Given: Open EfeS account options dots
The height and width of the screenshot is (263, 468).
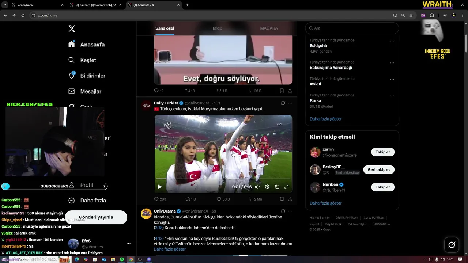Looking at the screenshot, I should pyautogui.click(x=128, y=244).
